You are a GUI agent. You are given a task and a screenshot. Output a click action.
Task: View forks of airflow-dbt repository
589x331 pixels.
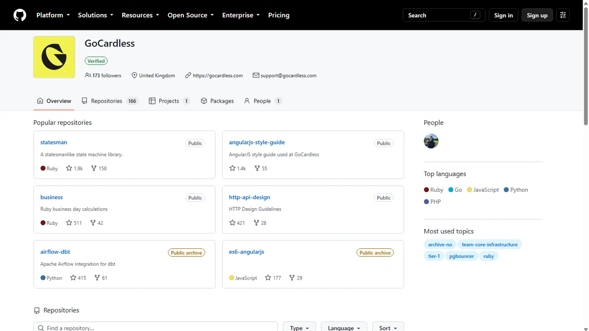click(101, 278)
